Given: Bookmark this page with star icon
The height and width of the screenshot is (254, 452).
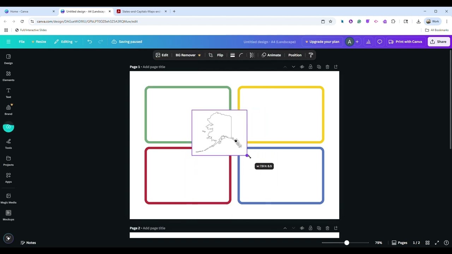Looking at the screenshot, I should coord(331,21).
